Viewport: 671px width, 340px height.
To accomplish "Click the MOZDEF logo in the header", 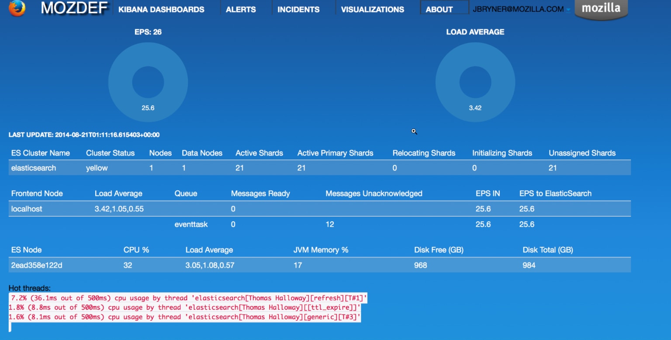I will coord(74,8).
